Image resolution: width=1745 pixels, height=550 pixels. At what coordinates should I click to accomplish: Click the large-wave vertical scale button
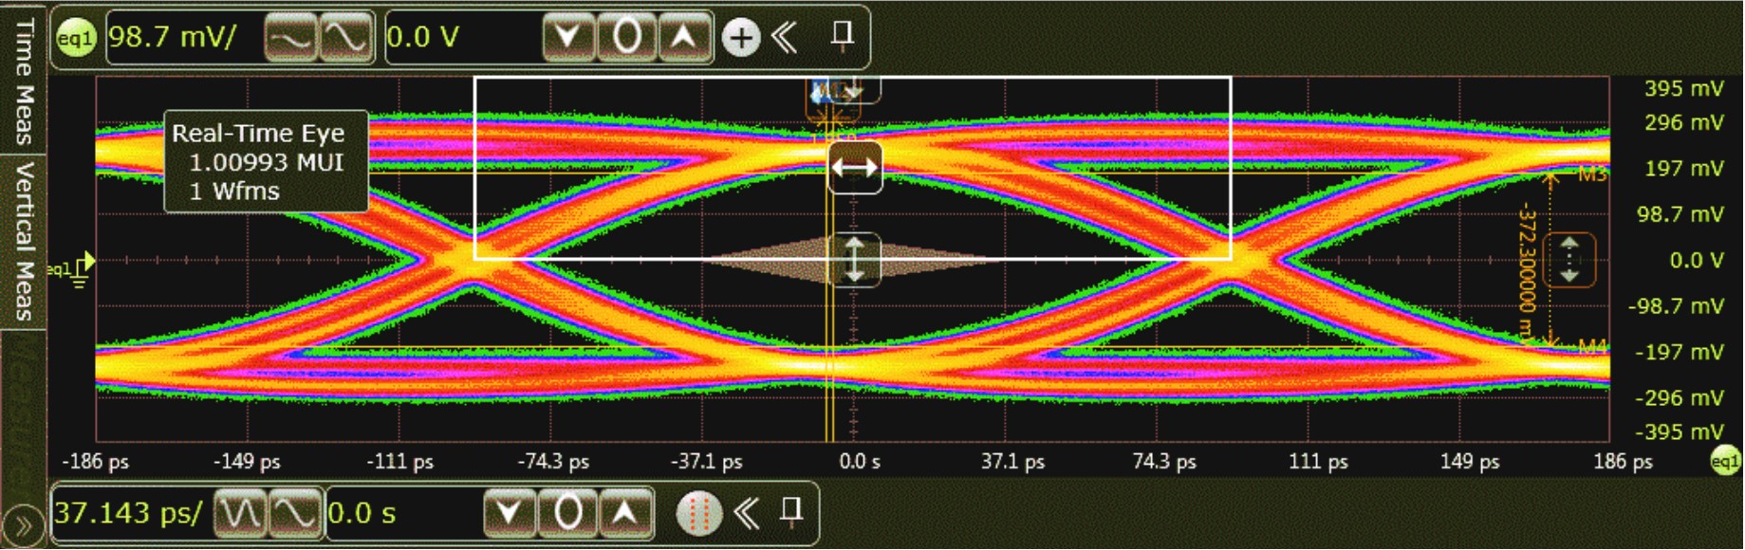(344, 38)
